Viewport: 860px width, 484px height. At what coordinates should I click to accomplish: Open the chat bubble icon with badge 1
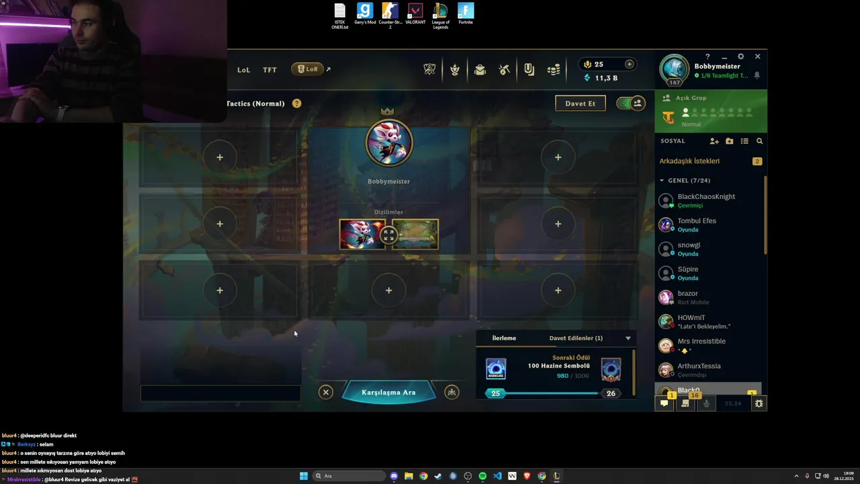(664, 403)
